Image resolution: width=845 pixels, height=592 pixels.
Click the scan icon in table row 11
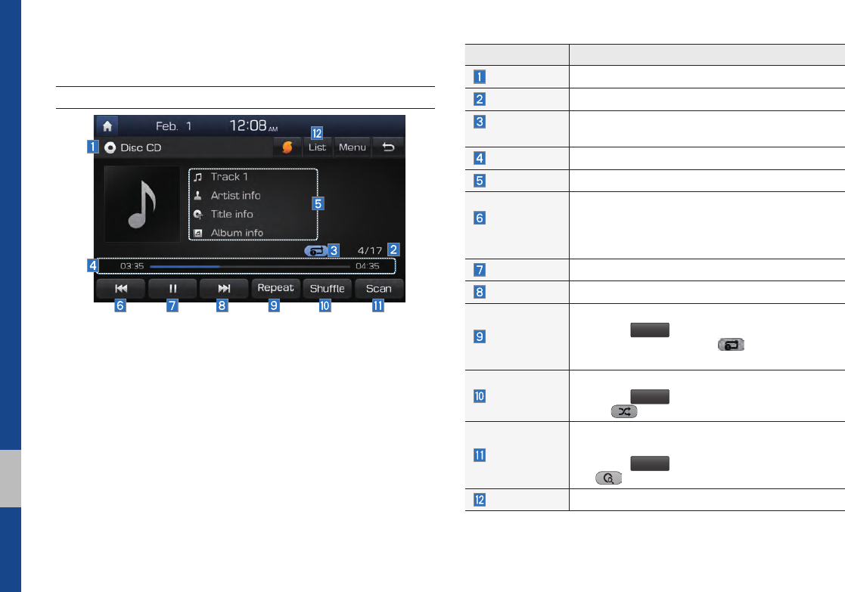608,478
